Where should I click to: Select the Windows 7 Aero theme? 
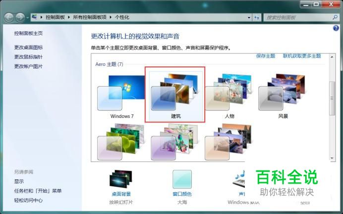click(x=121, y=96)
